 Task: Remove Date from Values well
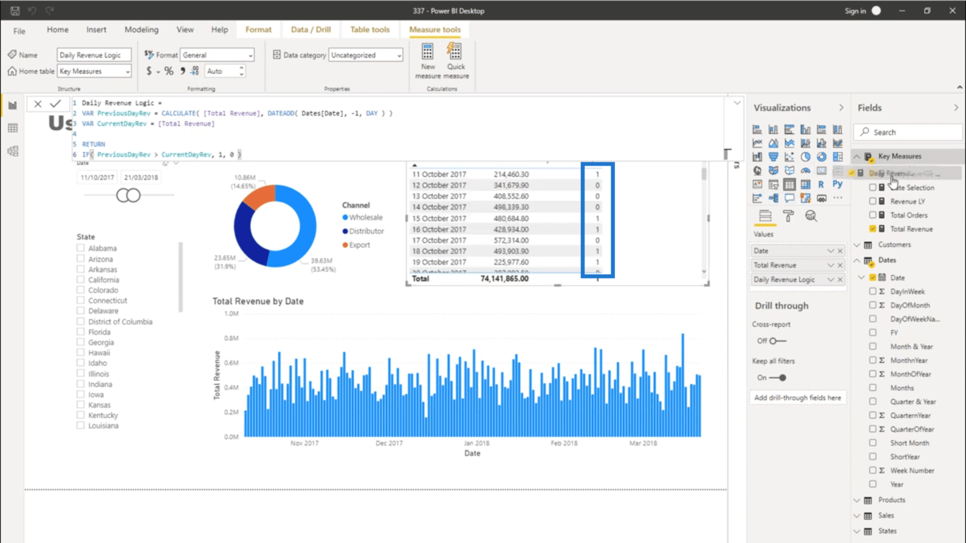click(840, 251)
